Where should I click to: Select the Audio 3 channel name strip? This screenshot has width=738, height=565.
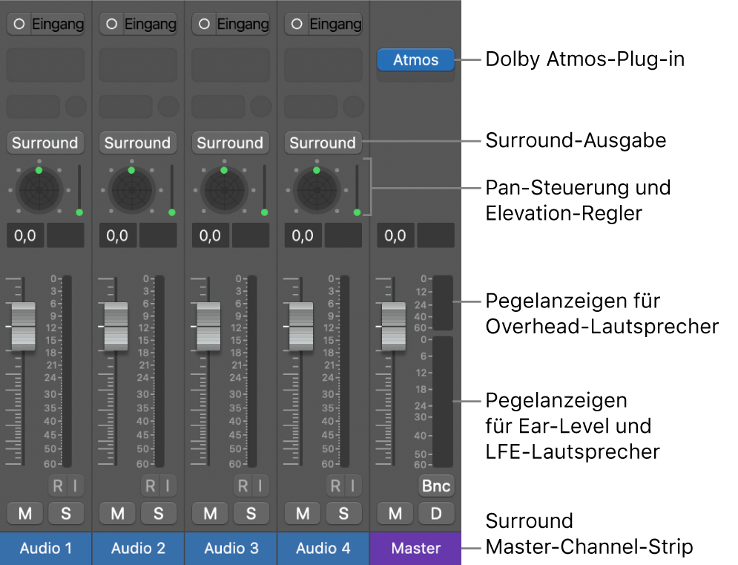230,549
